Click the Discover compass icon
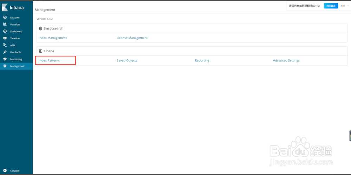 click(5, 18)
